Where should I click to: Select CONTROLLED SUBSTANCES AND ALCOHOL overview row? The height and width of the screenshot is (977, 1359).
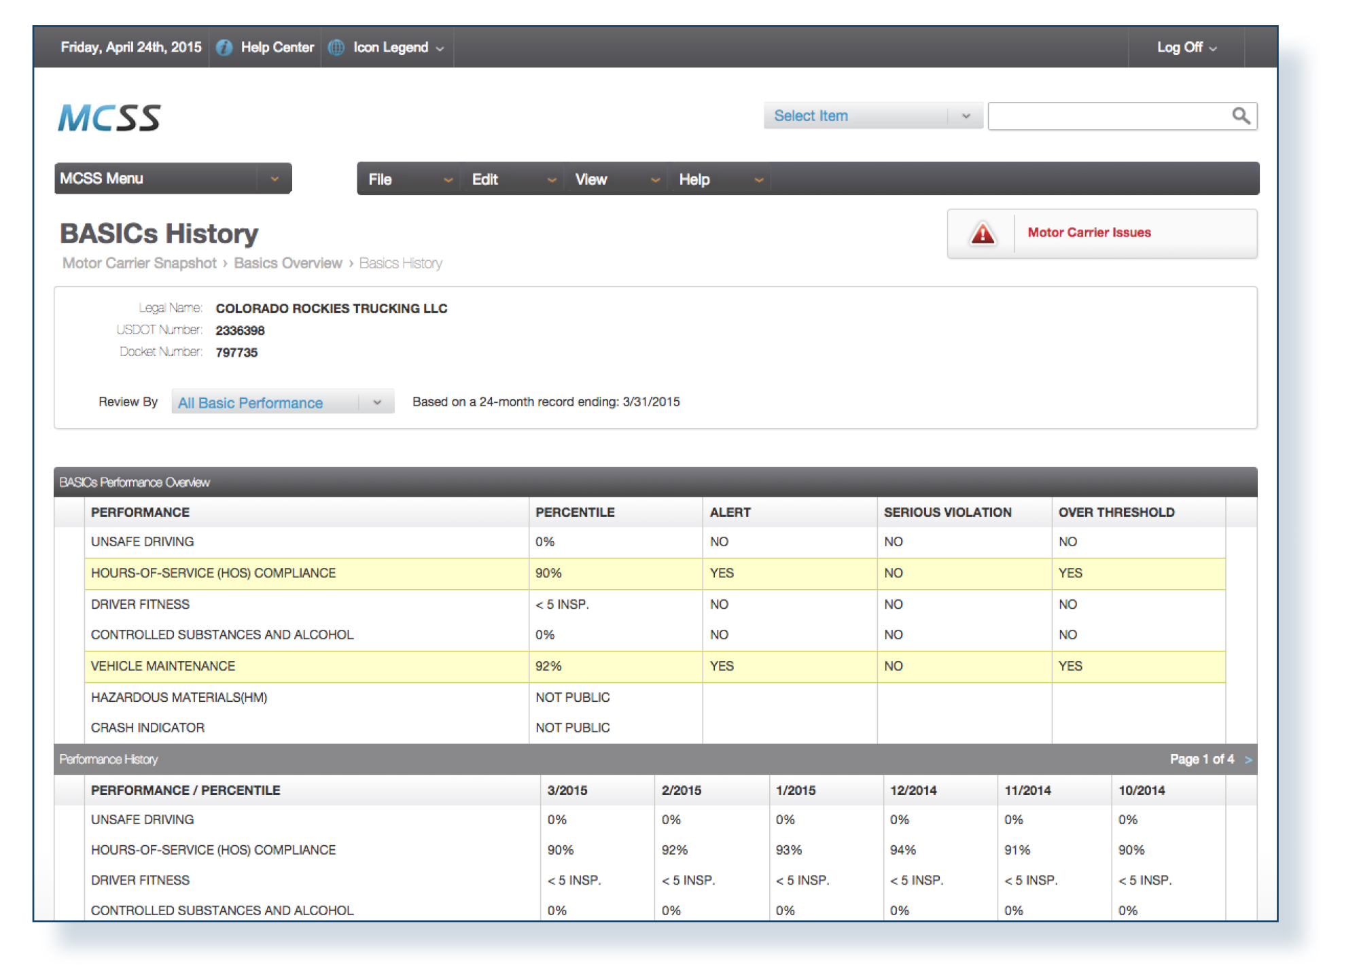click(x=655, y=635)
